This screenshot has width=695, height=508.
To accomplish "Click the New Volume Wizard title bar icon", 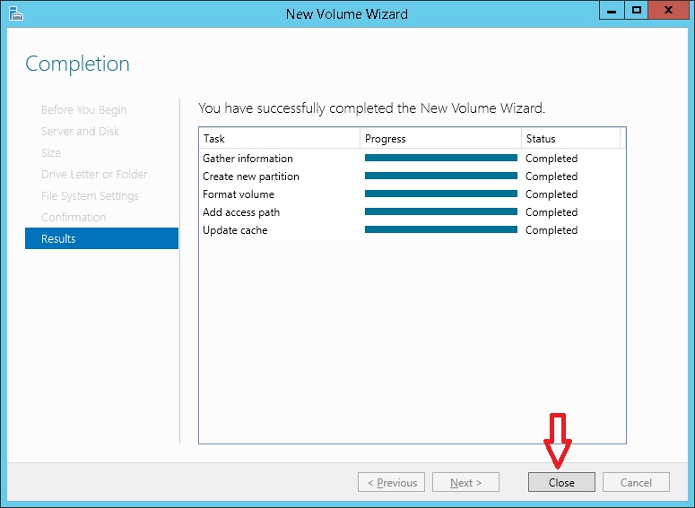I will coord(15,13).
